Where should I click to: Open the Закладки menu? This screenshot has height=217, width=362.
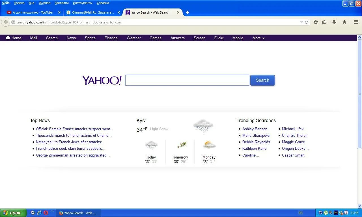point(61,3)
